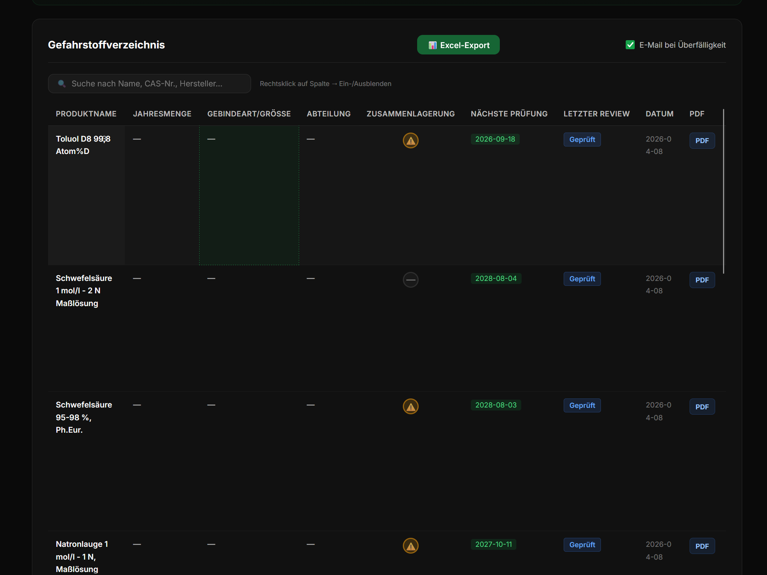Click highlighted Gebindeart cell in Toluol row

point(249,195)
